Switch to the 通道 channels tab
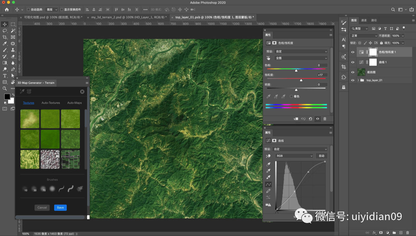The image size is (416, 236). (364, 20)
